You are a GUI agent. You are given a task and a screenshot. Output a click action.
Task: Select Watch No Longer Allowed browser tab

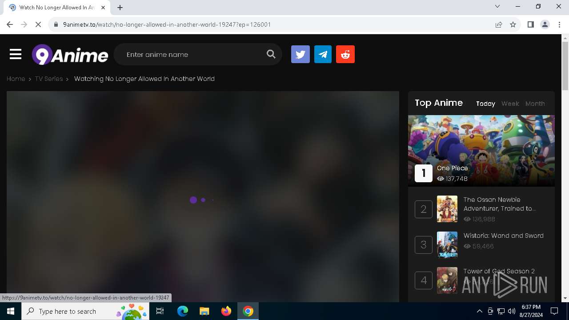[57, 7]
